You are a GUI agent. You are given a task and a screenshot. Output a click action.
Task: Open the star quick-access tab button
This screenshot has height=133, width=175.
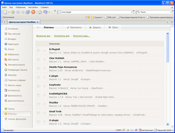pos(5,22)
